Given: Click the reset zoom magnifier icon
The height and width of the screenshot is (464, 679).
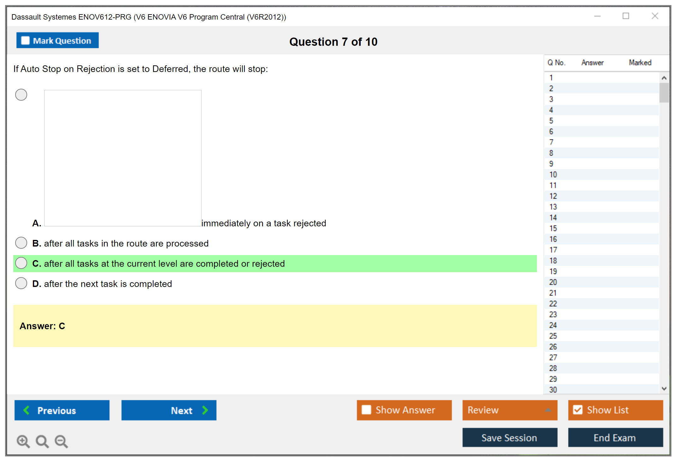Looking at the screenshot, I should 42,441.
